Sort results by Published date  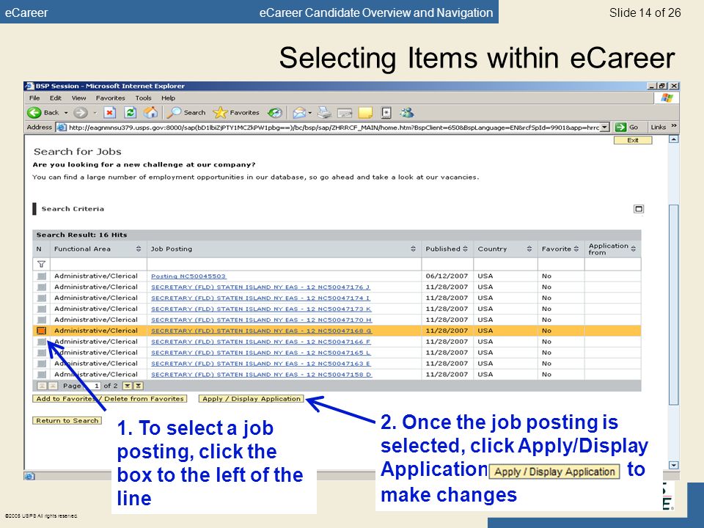(465, 249)
